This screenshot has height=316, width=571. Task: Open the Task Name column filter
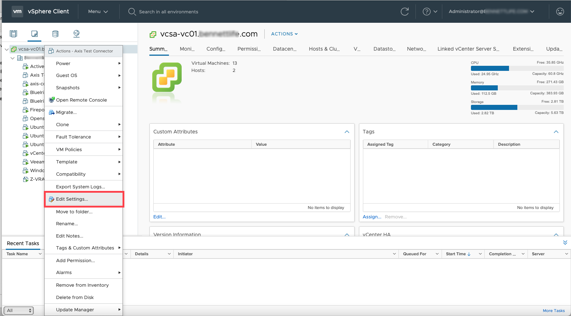40,254
